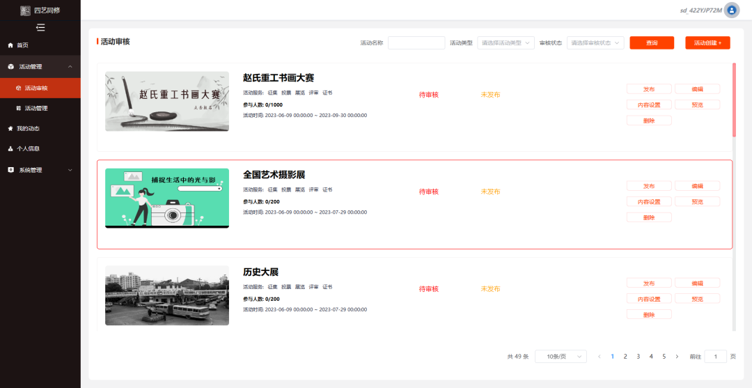This screenshot has width=752, height=388.
Task: Click the 共 49 条 total count
Action: 517,357
